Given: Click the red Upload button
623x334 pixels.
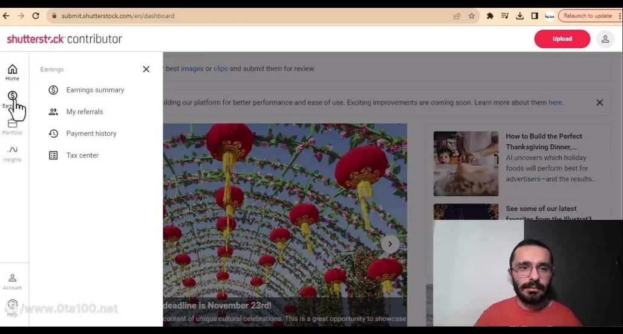Looking at the screenshot, I should [562, 39].
